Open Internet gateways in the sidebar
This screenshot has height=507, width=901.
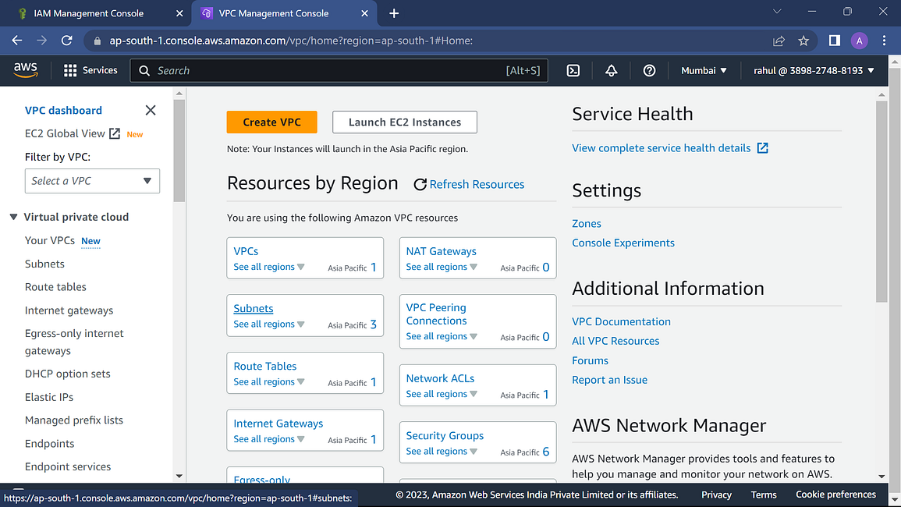point(69,310)
